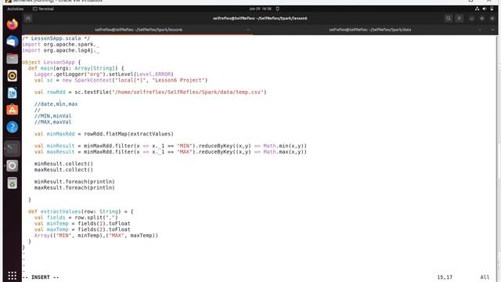
Task: Click the 'Array(("MIN", minTemp)' return line
Action: point(96,235)
